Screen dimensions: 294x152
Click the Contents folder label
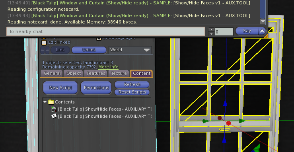click(65, 102)
